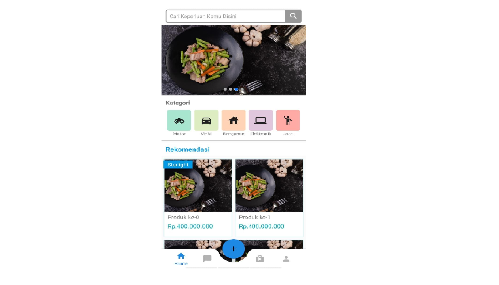This screenshot has width=499, height=285.
Task: Click the Produk ke-1 price Rp.400.000.000
Action: [x=262, y=226]
